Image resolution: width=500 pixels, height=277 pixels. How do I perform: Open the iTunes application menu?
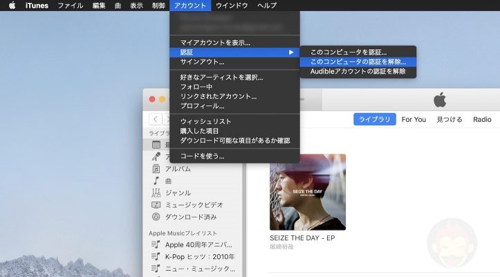tap(37, 6)
